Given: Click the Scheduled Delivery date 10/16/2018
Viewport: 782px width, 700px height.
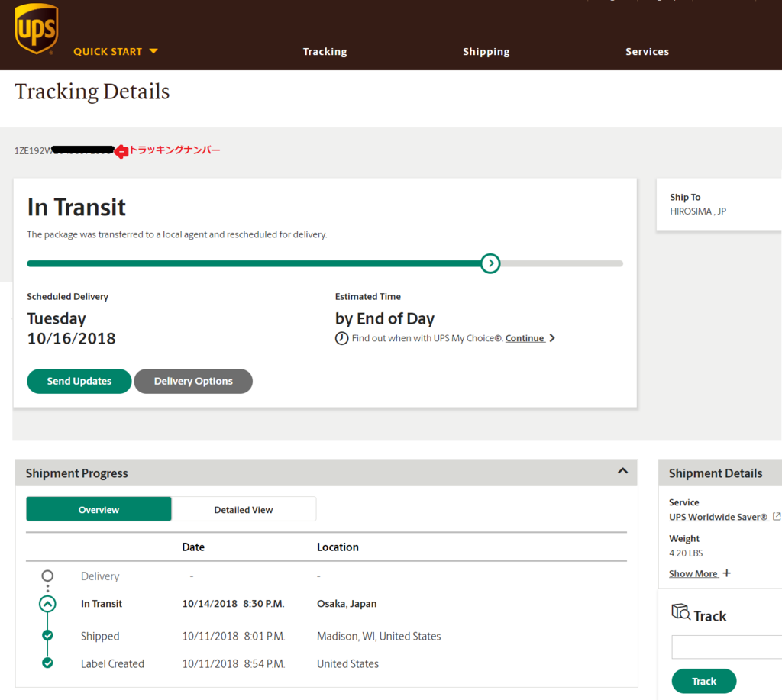Looking at the screenshot, I should (71, 338).
